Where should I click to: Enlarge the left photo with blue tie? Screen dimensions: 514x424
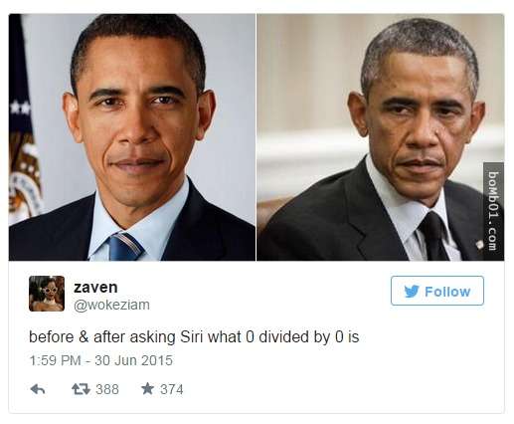coord(132,137)
